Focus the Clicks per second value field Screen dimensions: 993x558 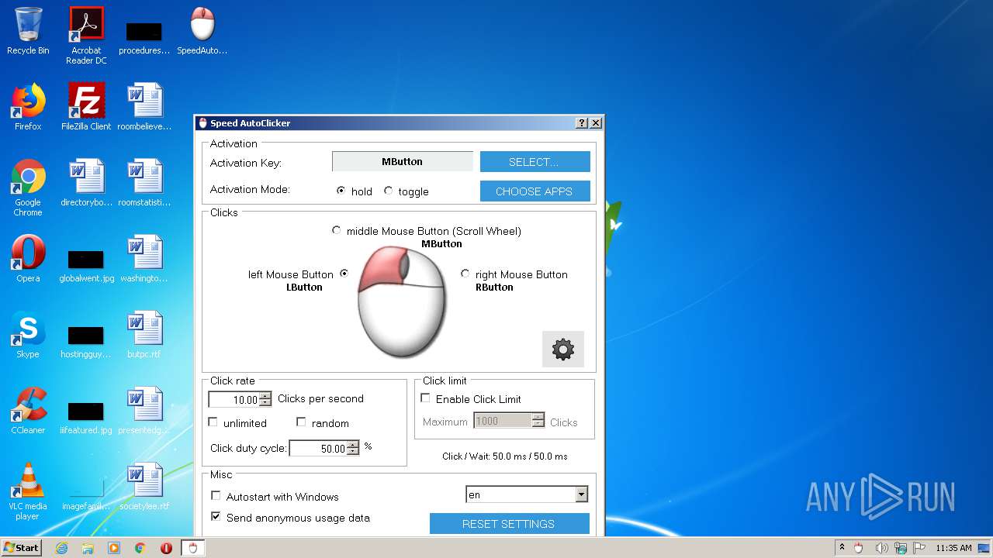[x=234, y=400]
